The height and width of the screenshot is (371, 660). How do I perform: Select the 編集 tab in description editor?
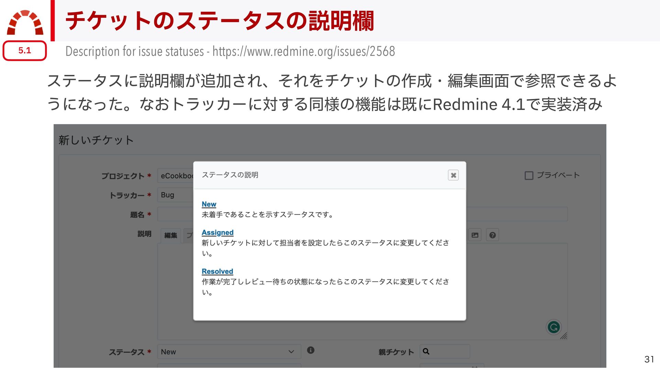tap(170, 236)
